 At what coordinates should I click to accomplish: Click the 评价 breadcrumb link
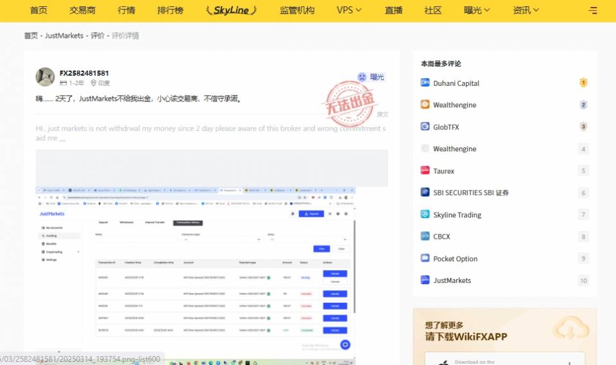[x=98, y=36]
